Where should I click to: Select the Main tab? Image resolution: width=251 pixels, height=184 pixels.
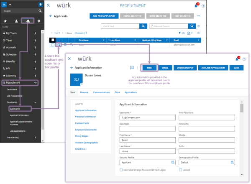point(73,92)
